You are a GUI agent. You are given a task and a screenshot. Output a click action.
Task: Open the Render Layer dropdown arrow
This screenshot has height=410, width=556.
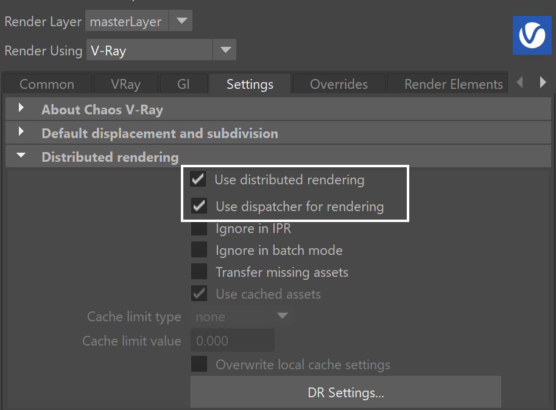(181, 21)
